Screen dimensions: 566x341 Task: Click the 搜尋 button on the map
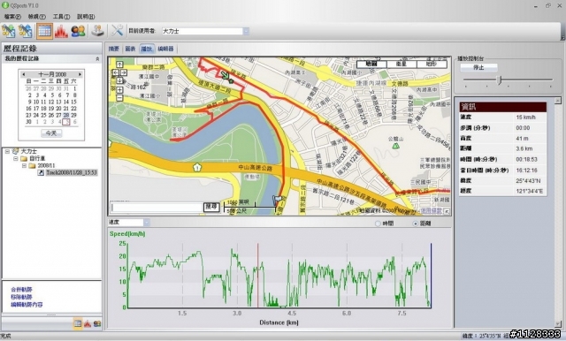pos(211,207)
